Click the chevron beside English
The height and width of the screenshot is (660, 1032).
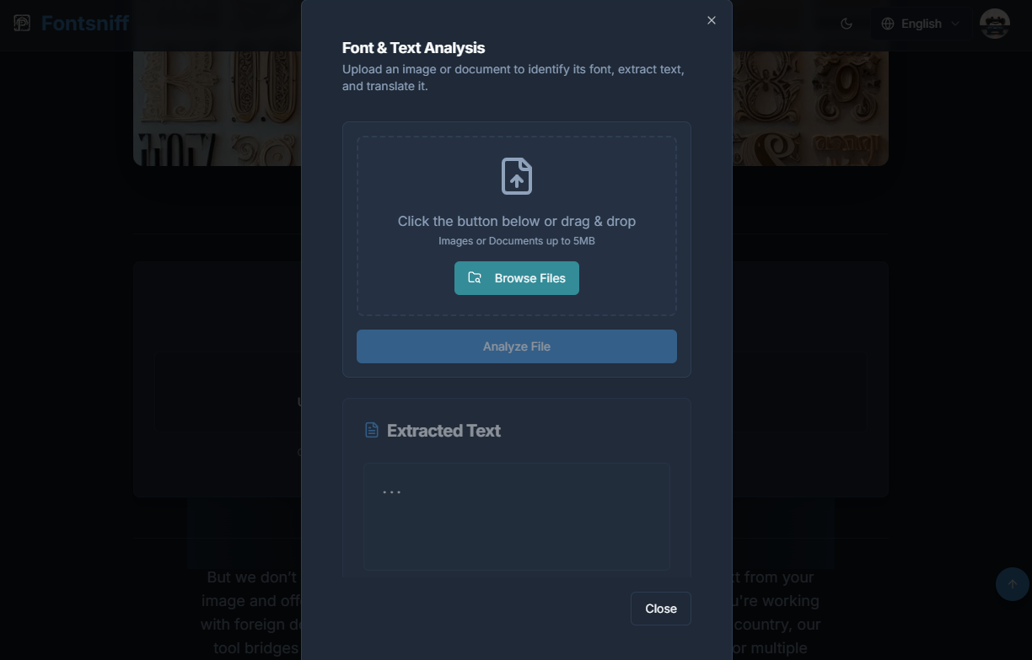coord(954,24)
